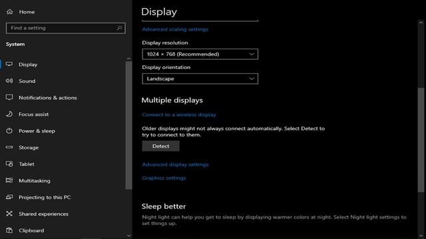426x239 pixels.
Task: Click the main page scrollbar thumb
Action: 421,140
